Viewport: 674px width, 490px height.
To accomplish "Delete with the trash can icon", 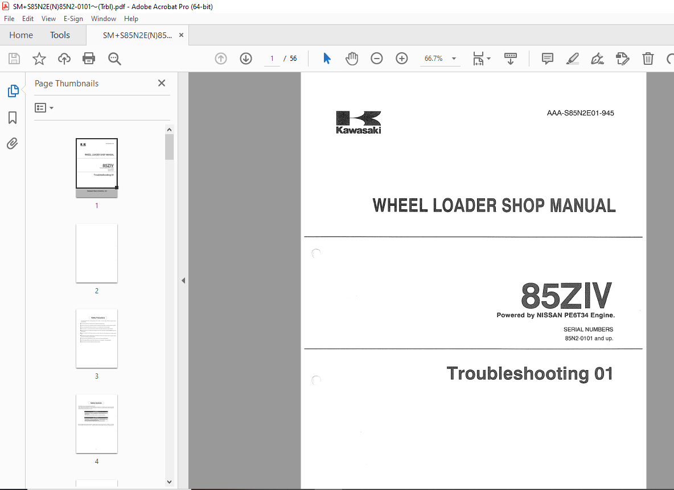I will (x=648, y=59).
